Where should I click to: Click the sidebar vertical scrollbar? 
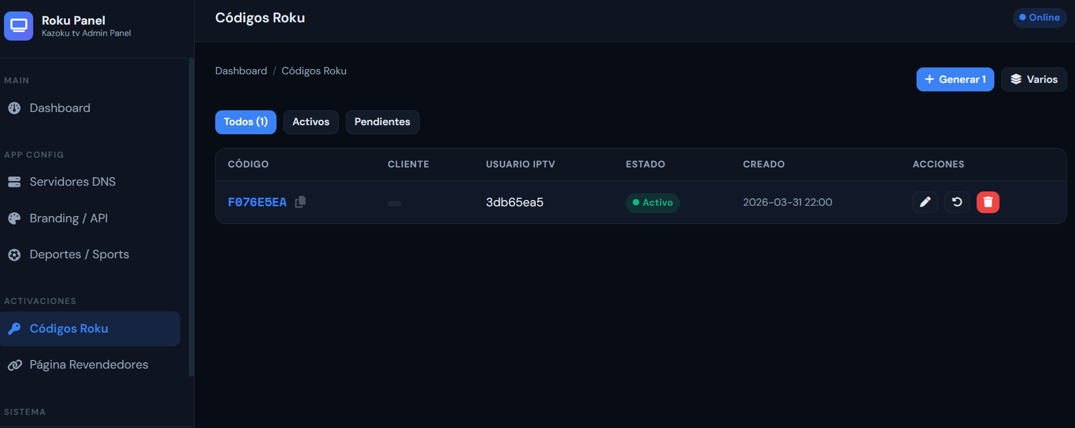pos(191,217)
